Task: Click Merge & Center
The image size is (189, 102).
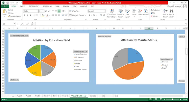Action: click(77, 15)
